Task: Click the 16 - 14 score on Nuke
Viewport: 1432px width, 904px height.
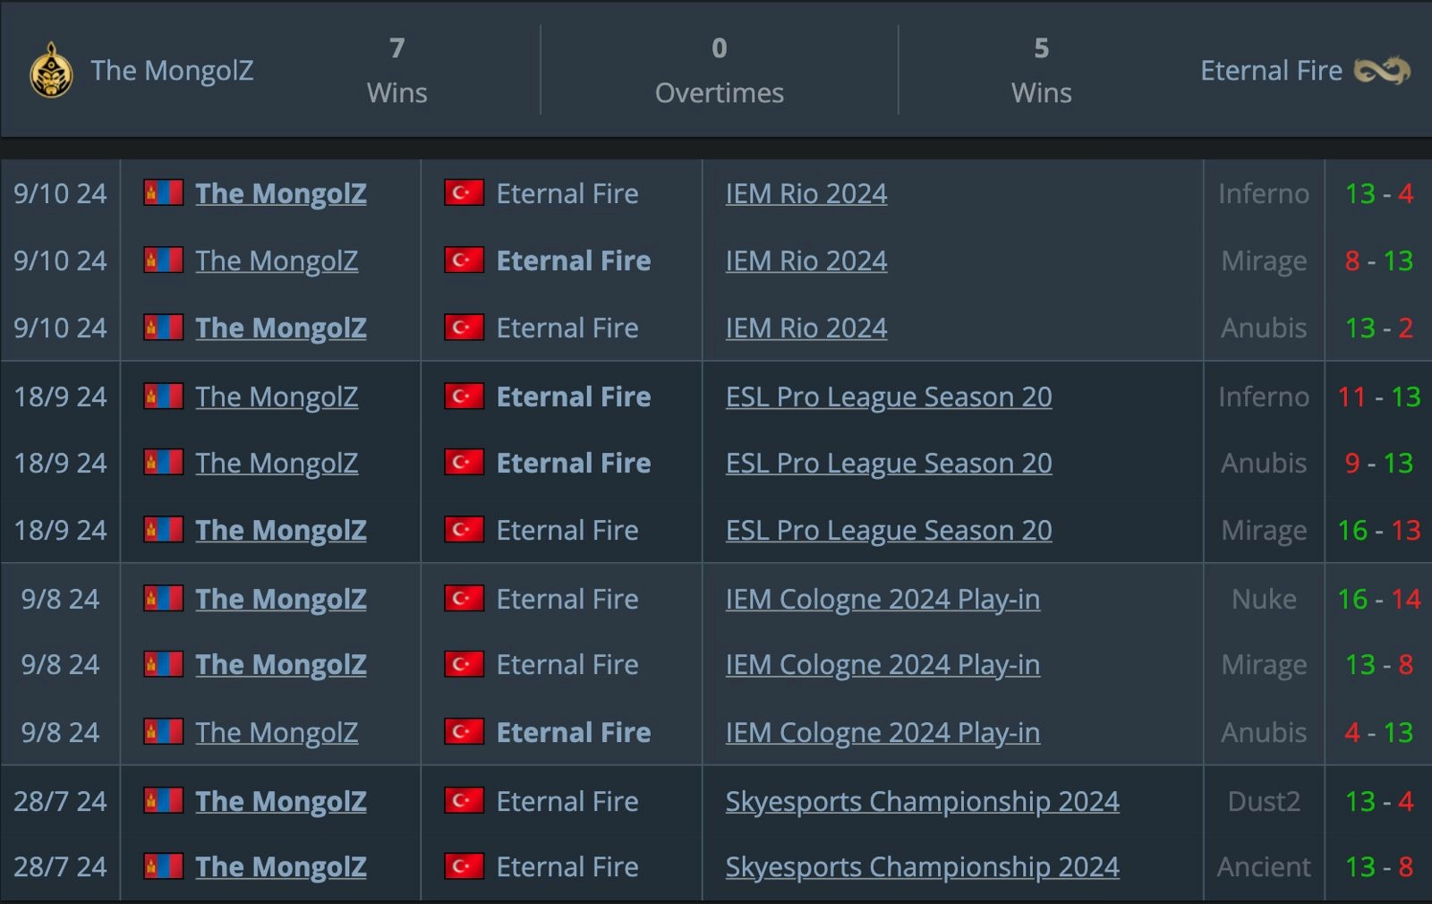Action: pyautogui.click(x=1378, y=598)
